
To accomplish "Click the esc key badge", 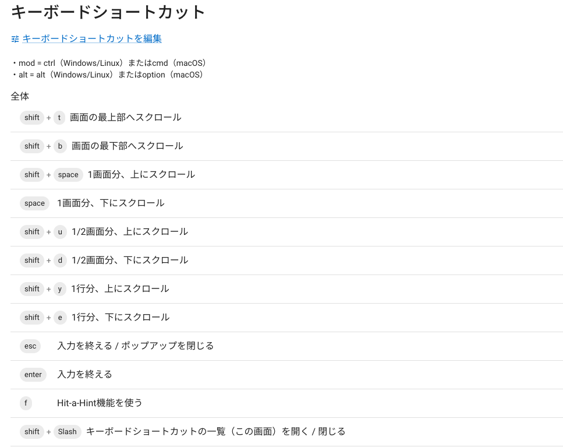I will click(x=30, y=346).
